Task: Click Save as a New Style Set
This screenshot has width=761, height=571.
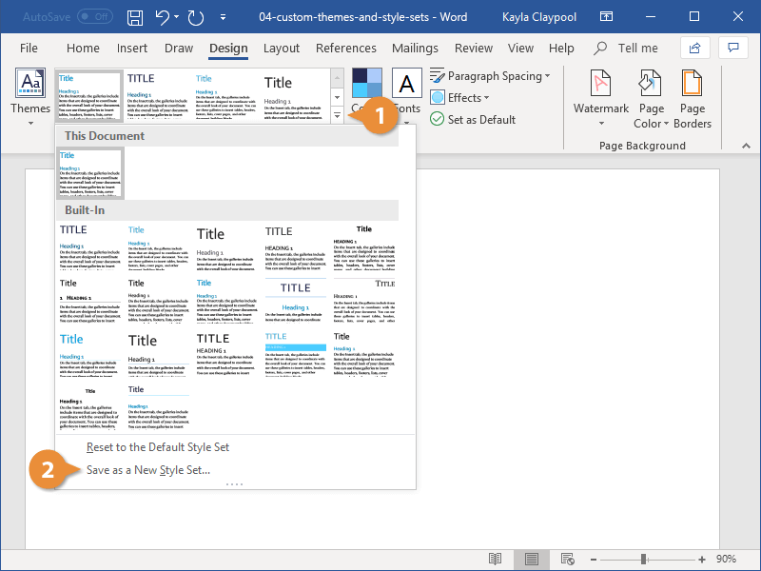Action: [150, 469]
